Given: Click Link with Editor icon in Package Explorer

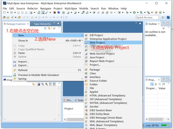Looking at the screenshot, I should tap(49, 28).
